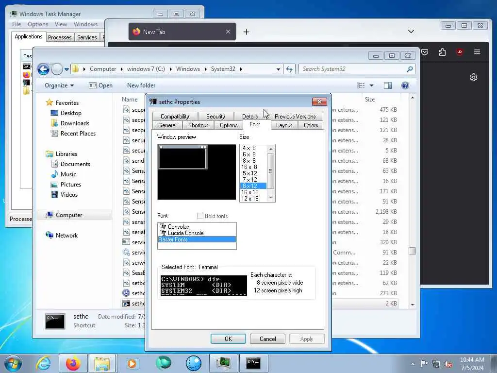Open Task Manager Options menu
Screen dimensions: 497x373
pyautogui.click(x=38, y=24)
